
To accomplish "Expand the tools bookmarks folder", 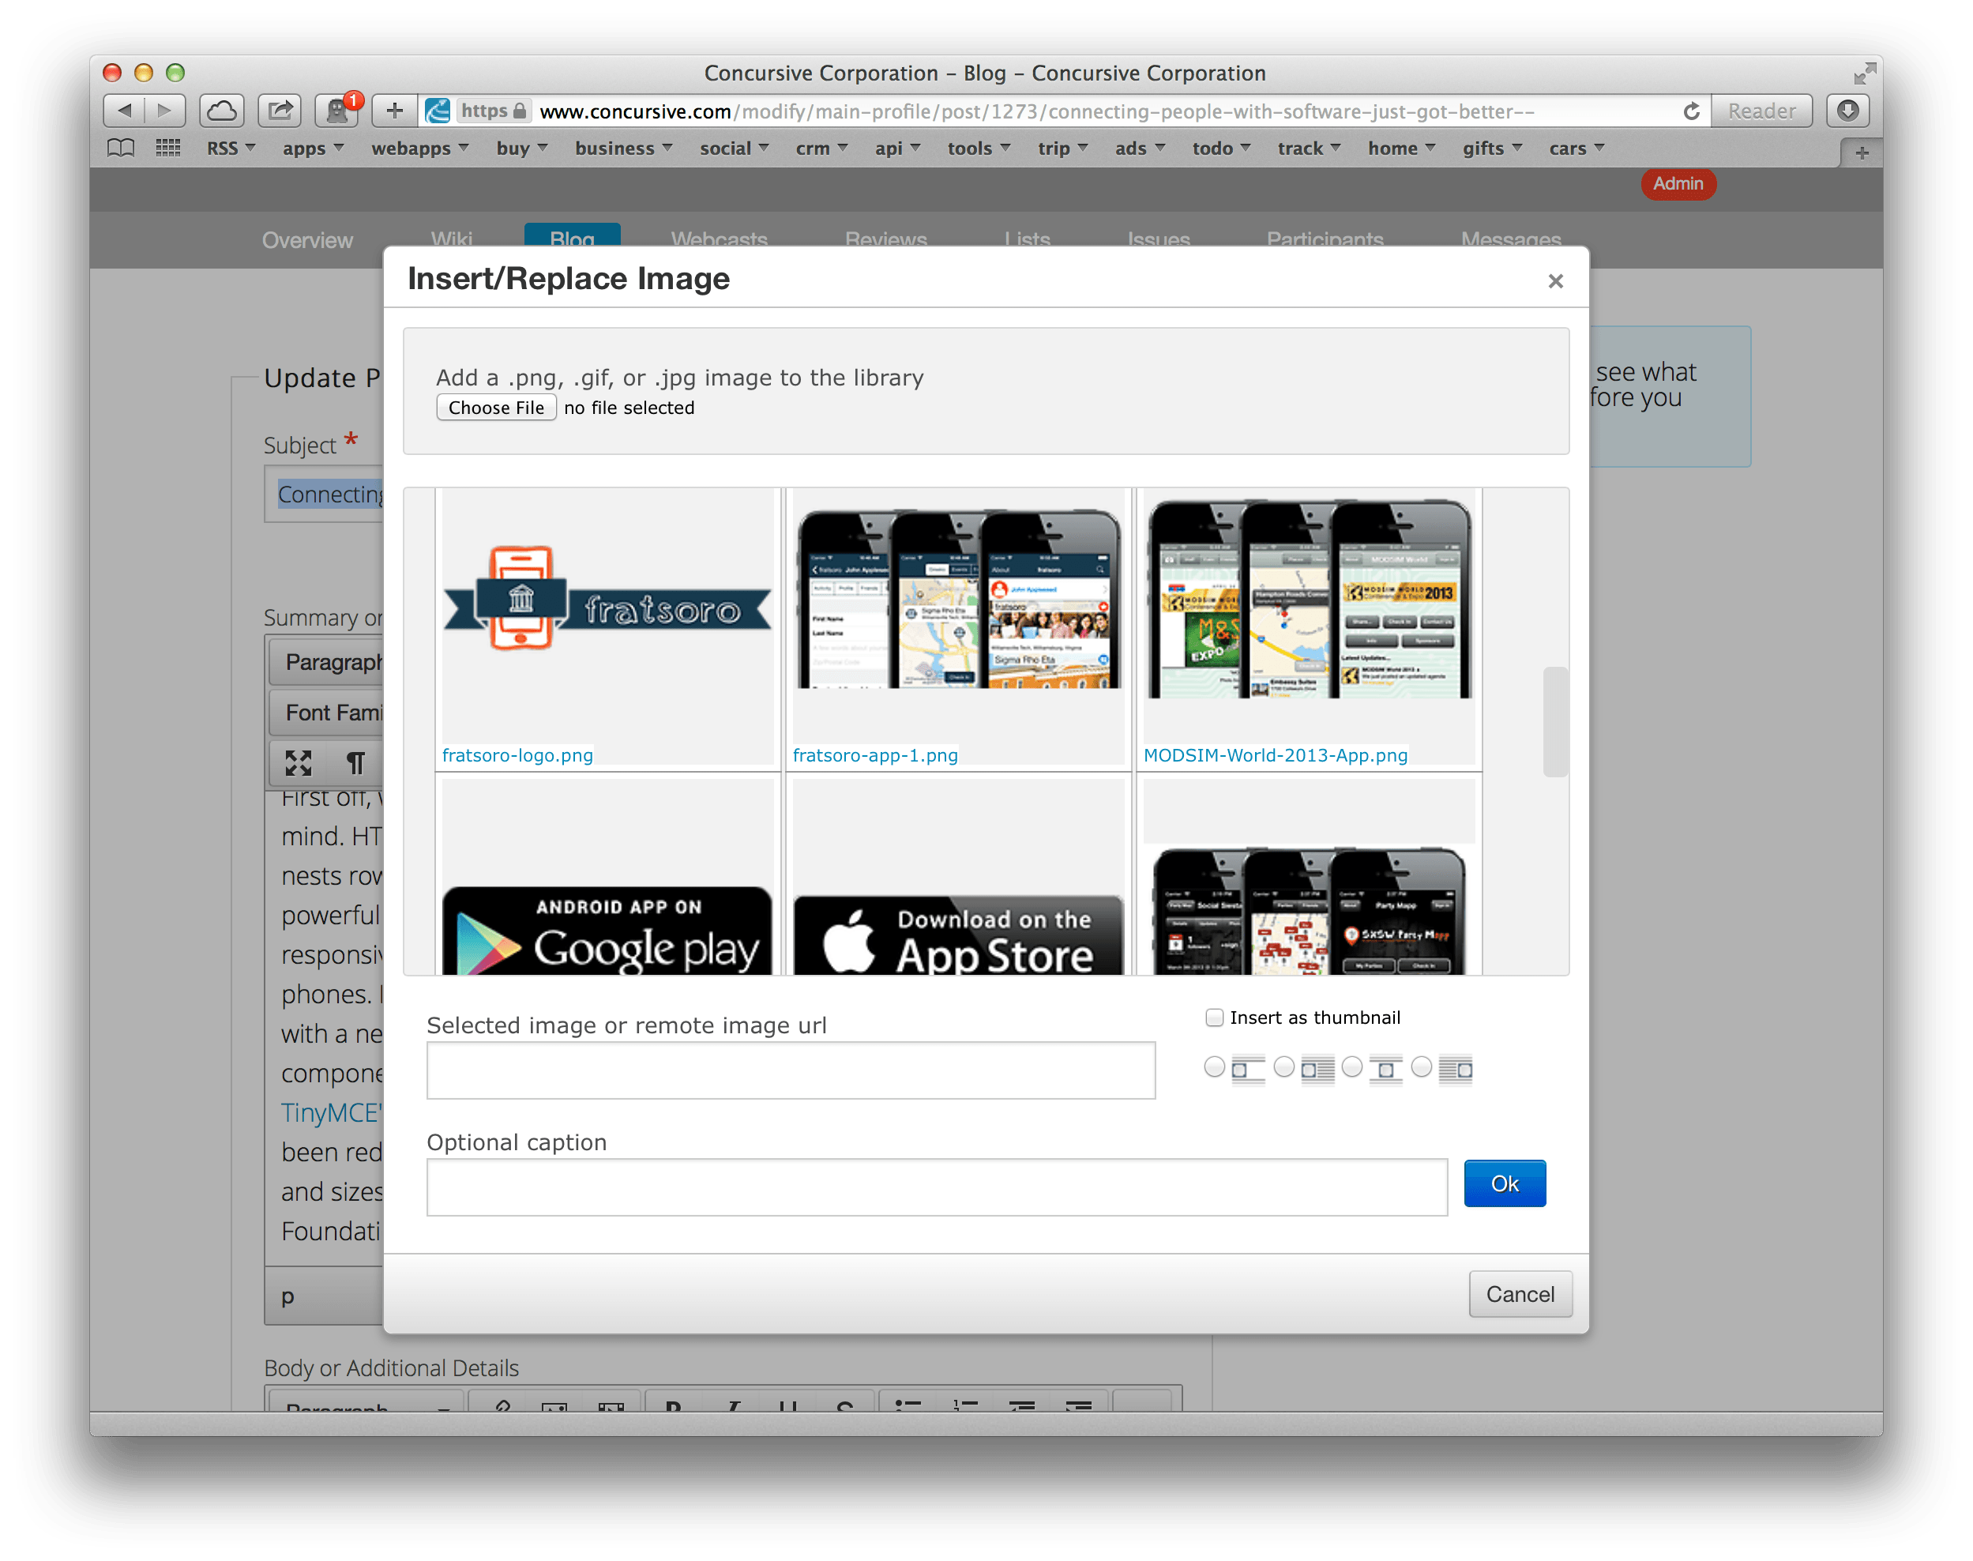I will pos(978,148).
